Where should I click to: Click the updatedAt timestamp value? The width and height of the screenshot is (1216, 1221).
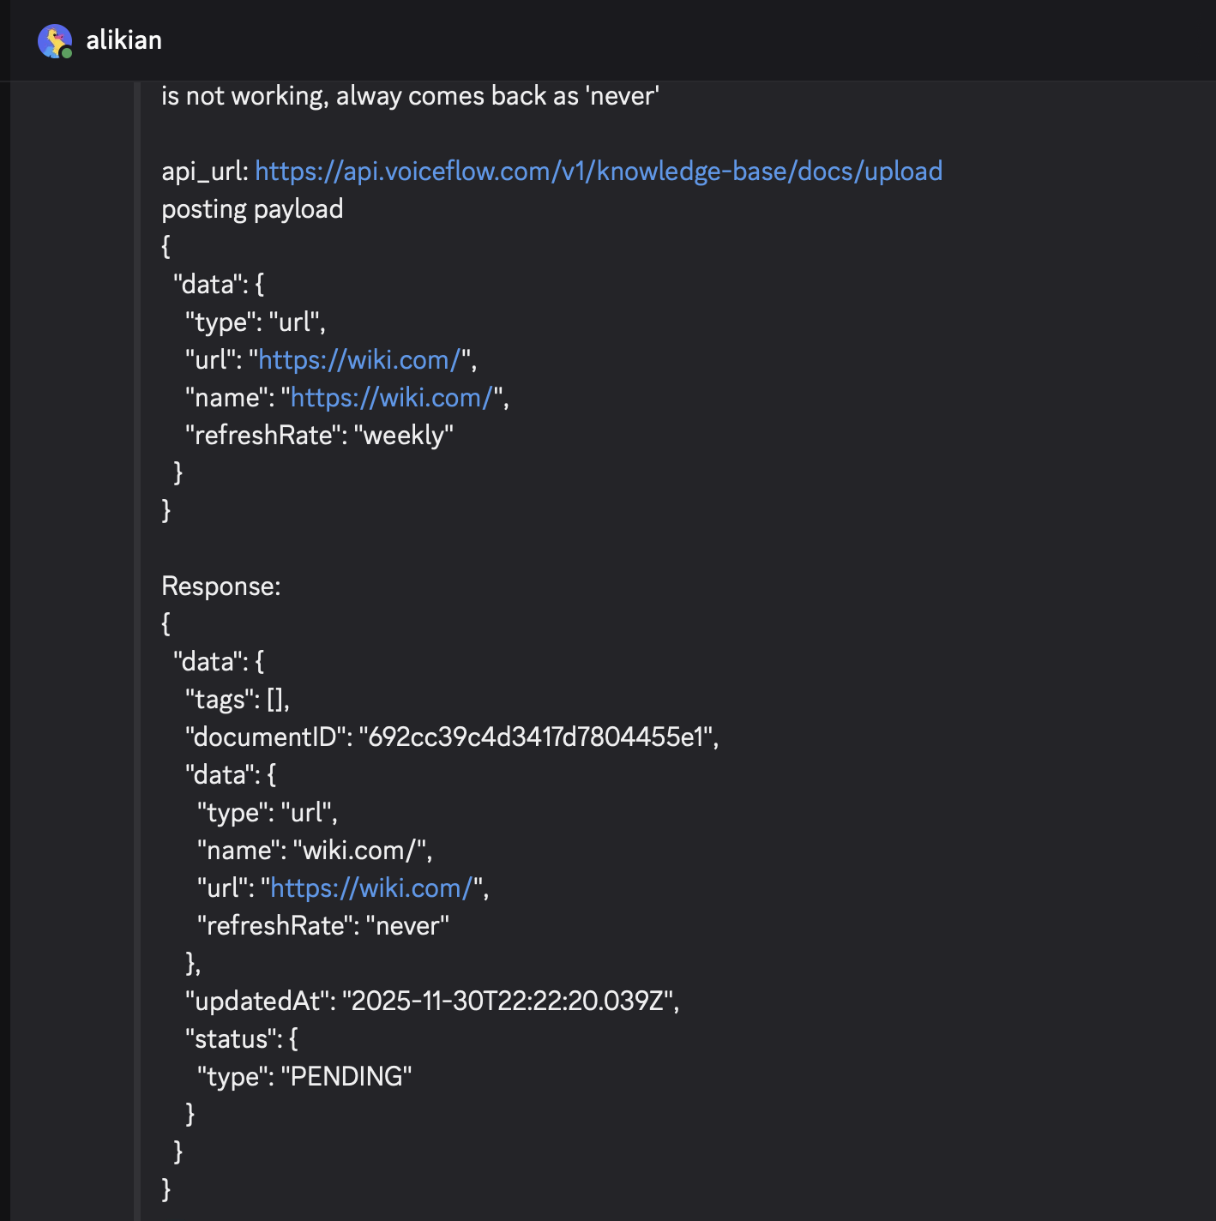pos(509,1001)
